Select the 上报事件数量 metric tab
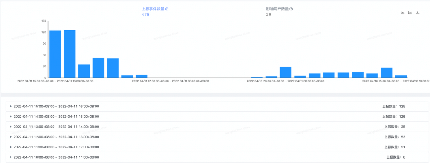 click(153, 9)
